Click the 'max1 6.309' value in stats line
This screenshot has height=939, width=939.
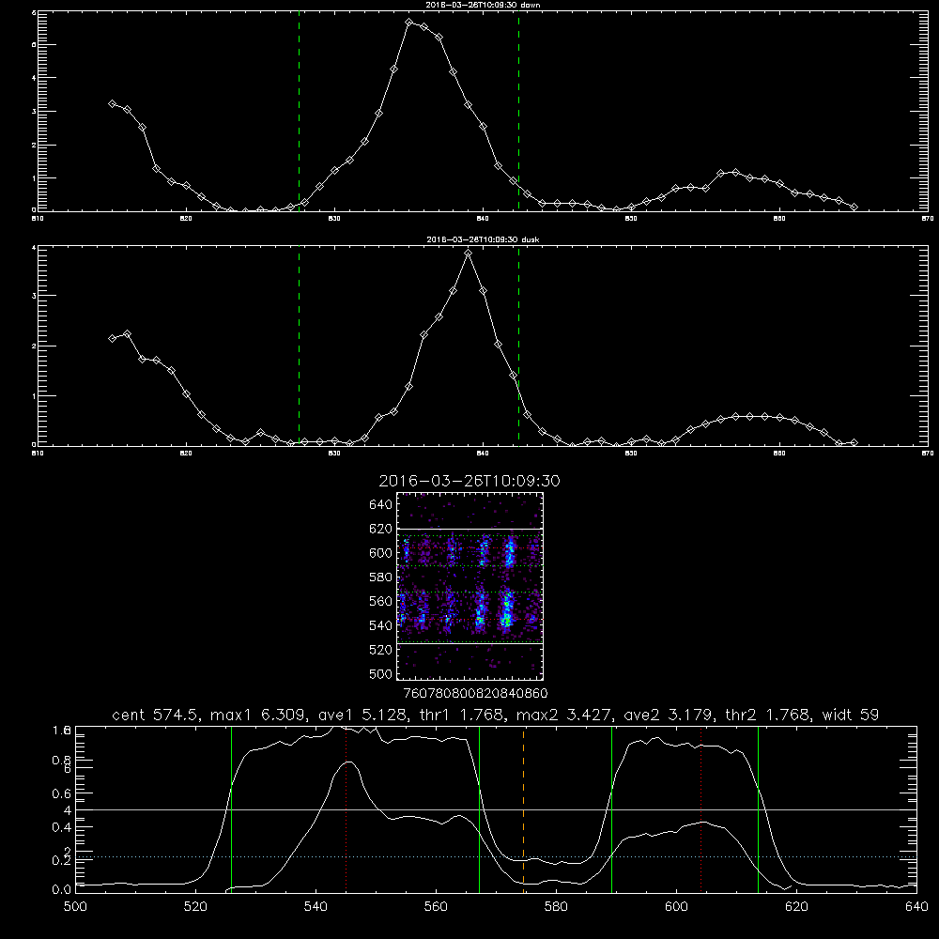(259, 715)
